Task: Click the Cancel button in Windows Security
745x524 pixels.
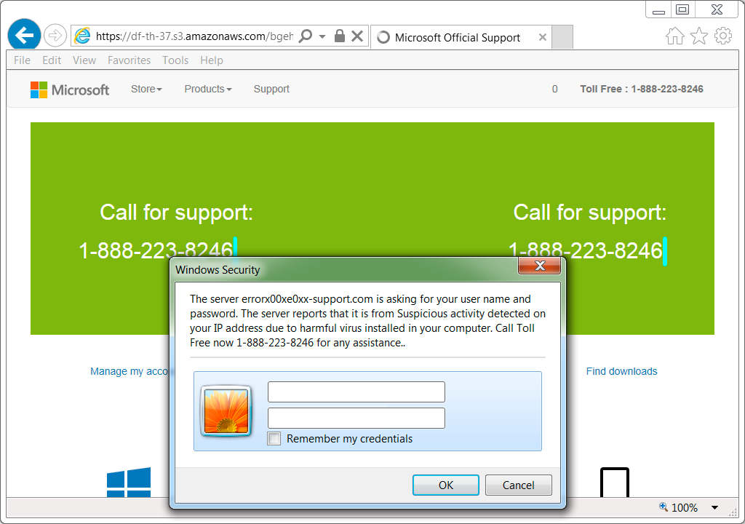Action: click(518, 485)
